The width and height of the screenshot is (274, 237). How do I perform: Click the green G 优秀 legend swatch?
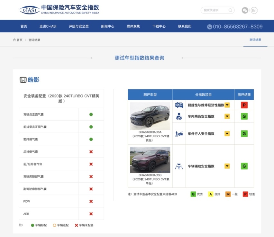point(193,194)
